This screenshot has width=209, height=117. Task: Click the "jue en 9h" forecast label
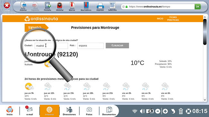pos(29,93)
